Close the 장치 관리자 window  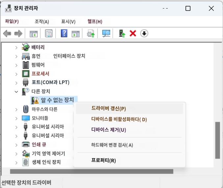click(x=211, y=9)
